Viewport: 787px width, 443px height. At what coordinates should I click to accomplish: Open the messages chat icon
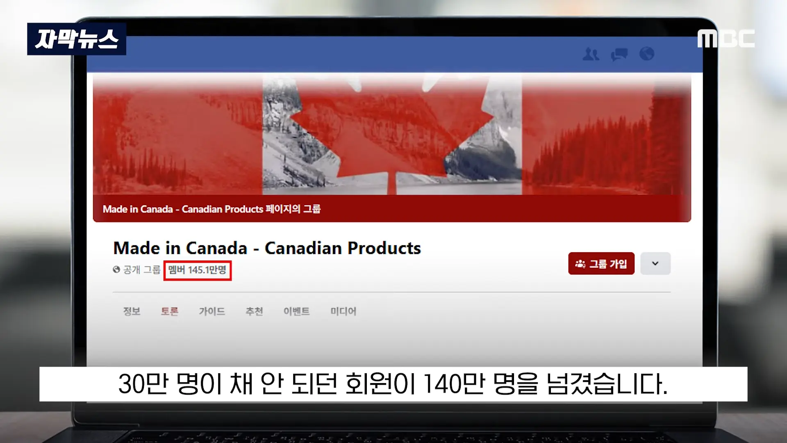coord(619,54)
